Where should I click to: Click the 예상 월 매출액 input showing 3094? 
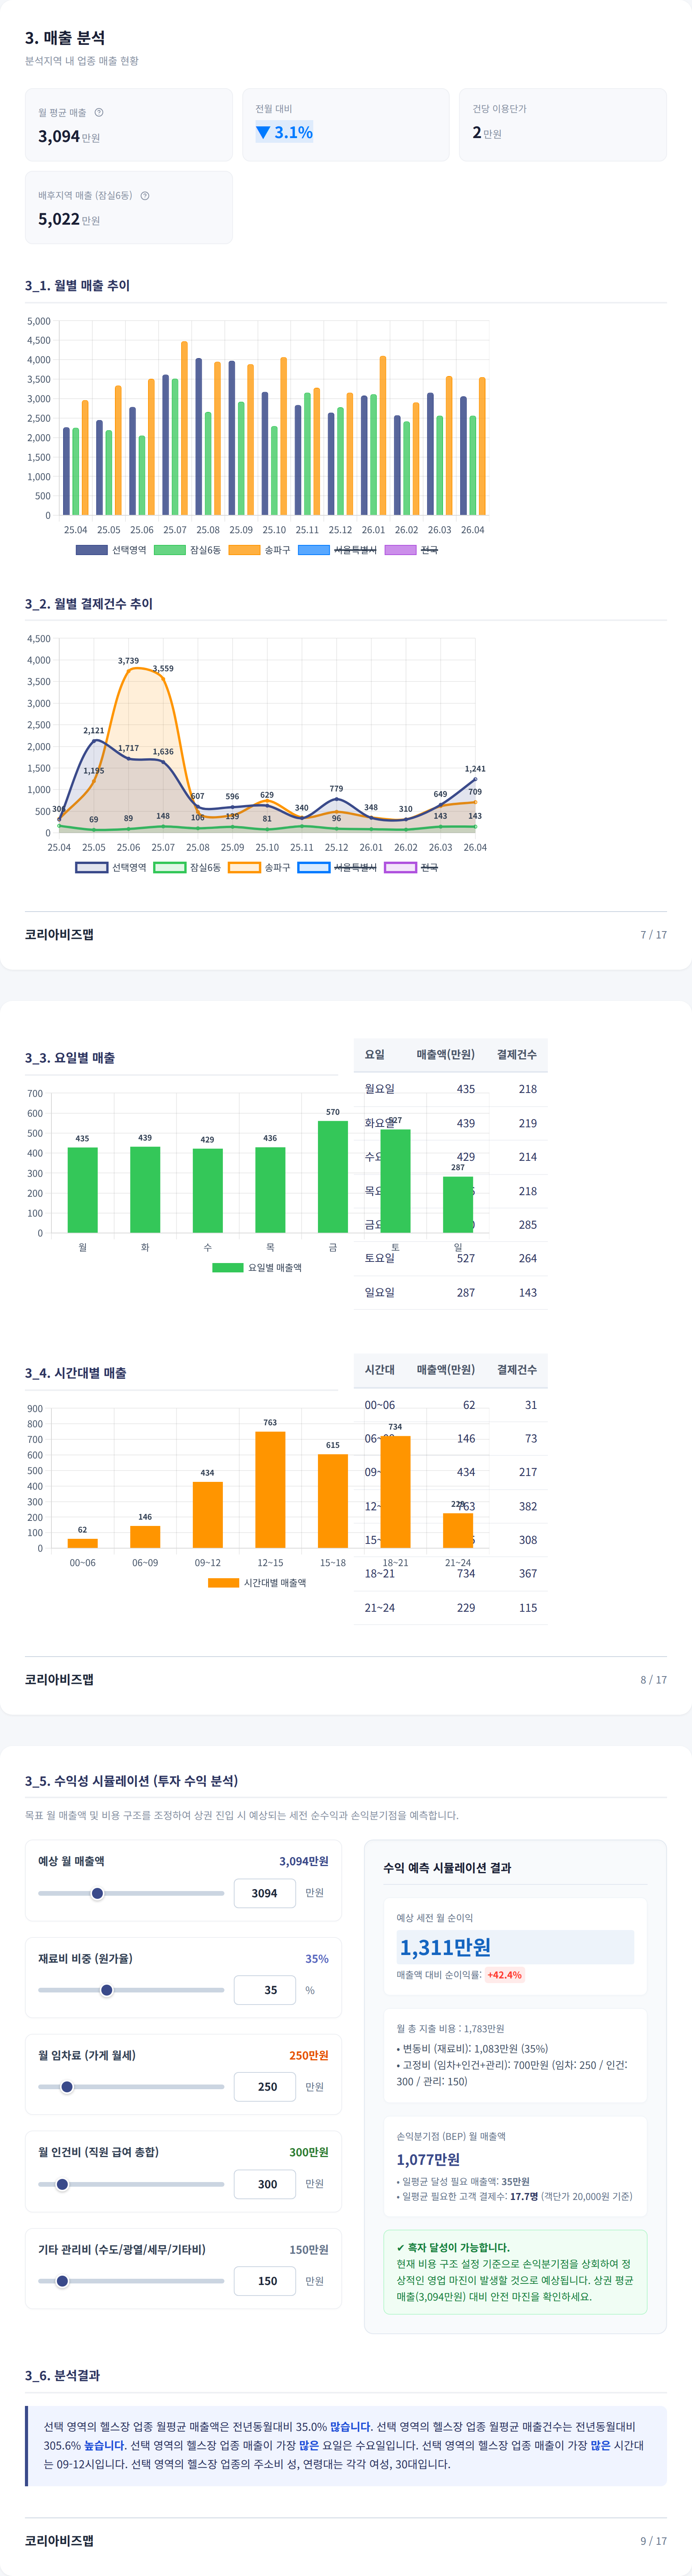click(x=265, y=1893)
